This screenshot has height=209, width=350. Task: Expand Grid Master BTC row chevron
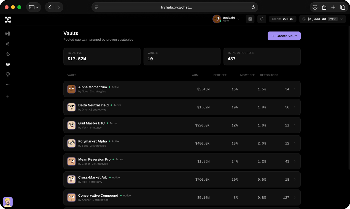(295, 125)
